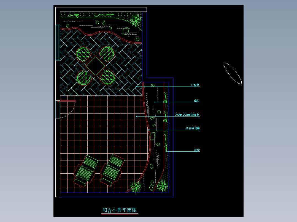This screenshot has width=297, height=222.
Task: Select the 300mm×200mm防滑砖 annotation text
Action: (x=187, y=115)
